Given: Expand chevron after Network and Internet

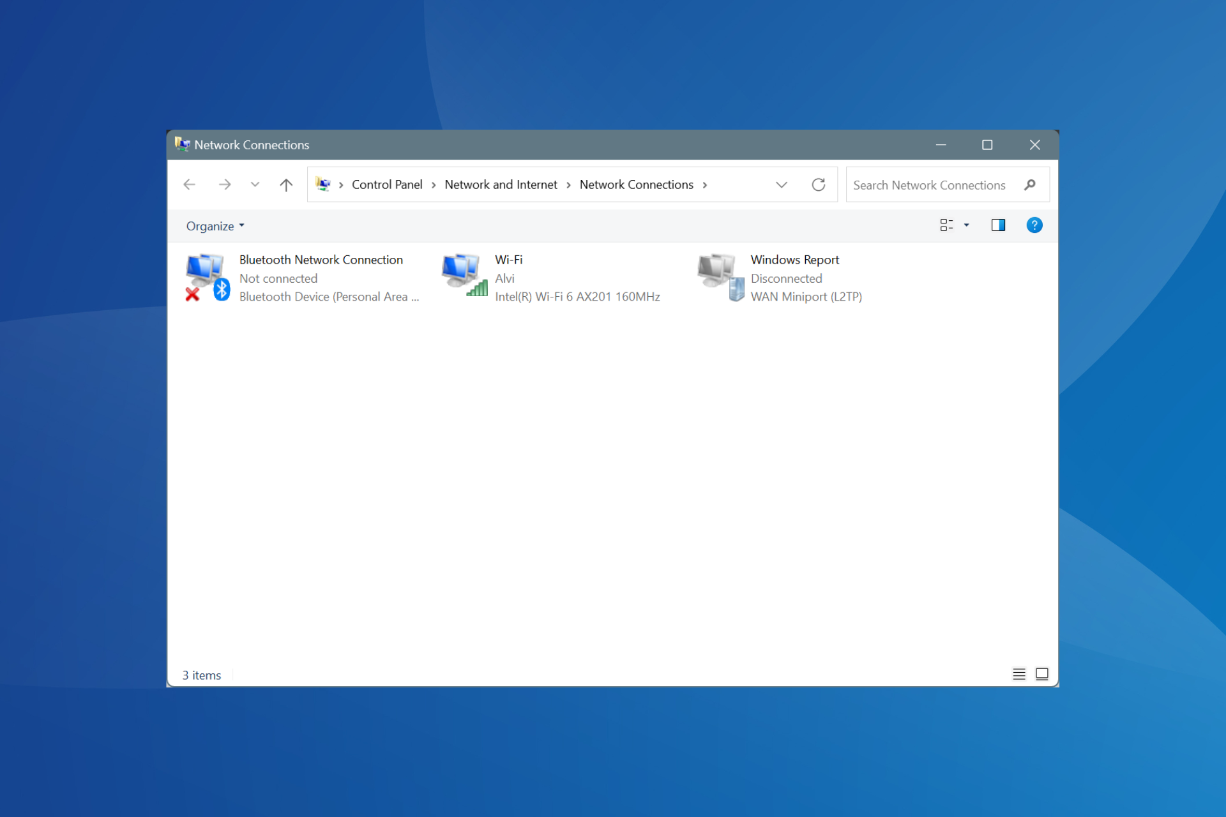Looking at the screenshot, I should coord(568,185).
